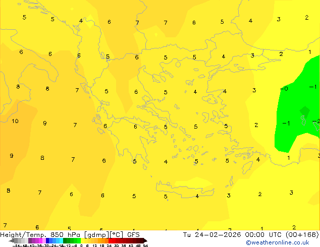Image resolution: width=320 pixels, height=247 pixels.
Task: Click the 54 label at legend's right end
Action: tap(145, 246)
